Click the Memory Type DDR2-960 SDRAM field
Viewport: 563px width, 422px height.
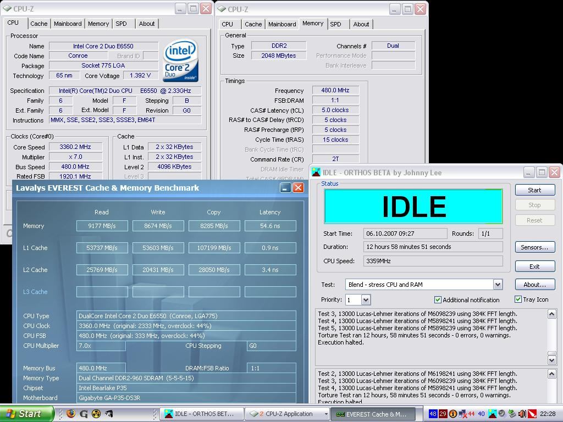tap(186, 378)
